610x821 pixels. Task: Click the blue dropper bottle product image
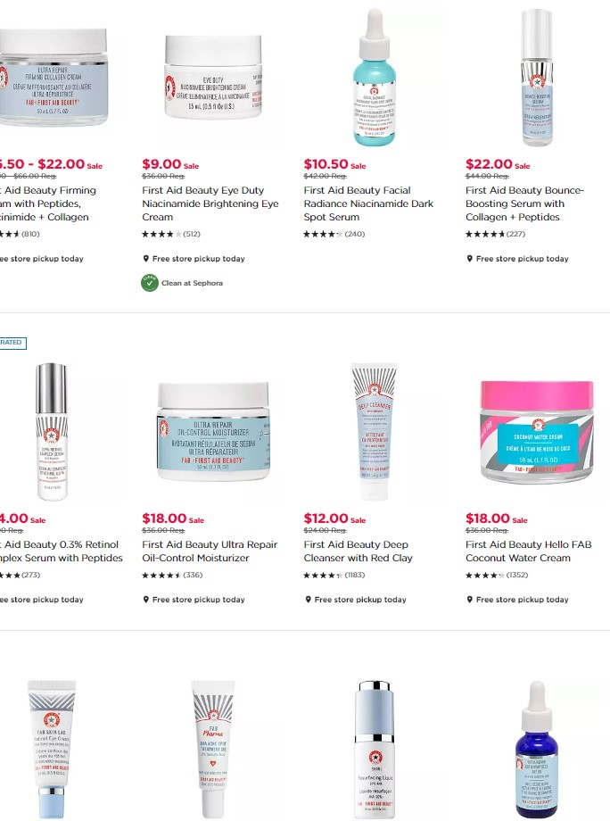coord(537,749)
